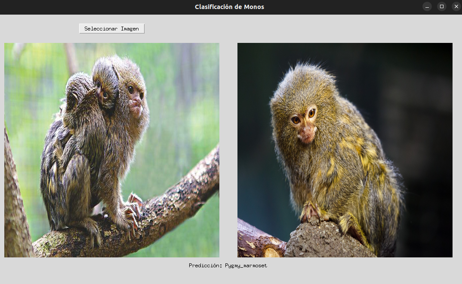
Task: Minimize the Clasificación de Monos window
Action: coord(427,6)
